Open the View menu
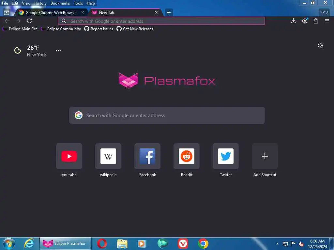The width and height of the screenshot is (334, 250). point(26,3)
